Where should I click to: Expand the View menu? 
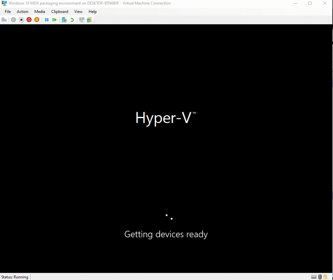pos(78,11)
